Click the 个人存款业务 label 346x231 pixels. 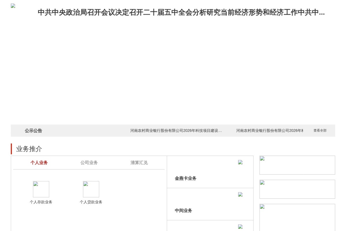coord(41,202)
